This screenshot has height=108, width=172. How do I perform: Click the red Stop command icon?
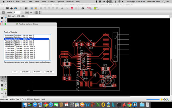coord(72,8)
